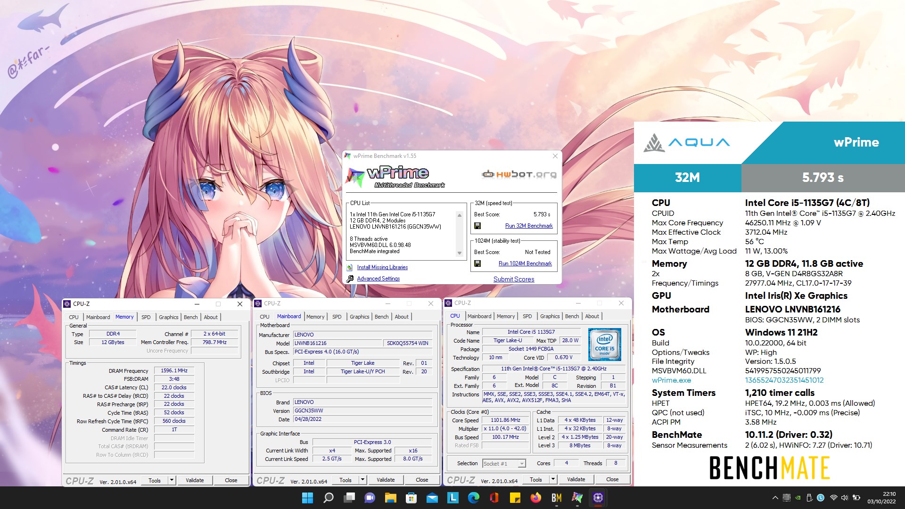
Task: Click the BIOS Date 04/28/2022 field
Action: pos(362,419)
